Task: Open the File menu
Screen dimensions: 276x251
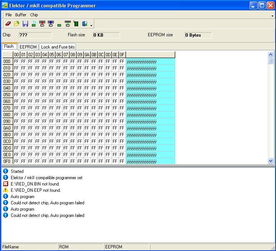Action: pyautogui.click(x=9, y=15)
